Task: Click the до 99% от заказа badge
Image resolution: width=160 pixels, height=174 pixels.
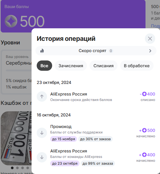Action: 98,163
